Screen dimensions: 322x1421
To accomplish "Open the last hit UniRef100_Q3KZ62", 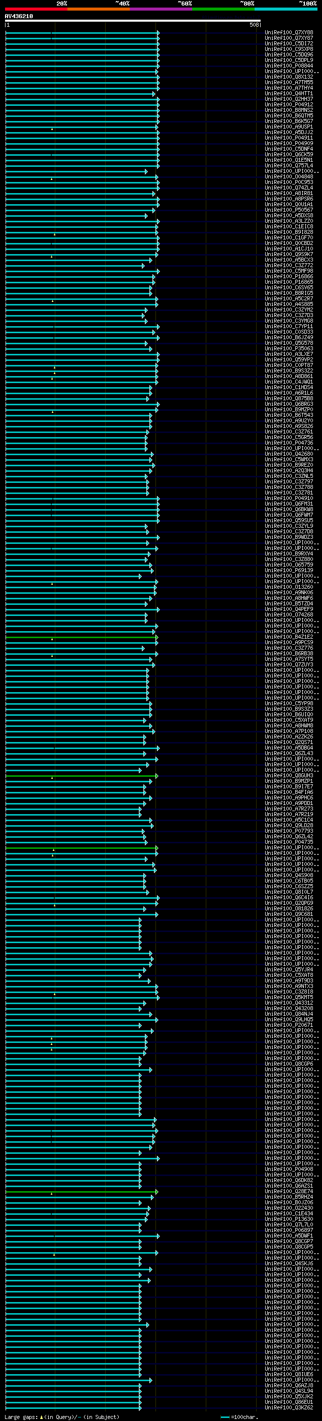I will pos(289,1407).
